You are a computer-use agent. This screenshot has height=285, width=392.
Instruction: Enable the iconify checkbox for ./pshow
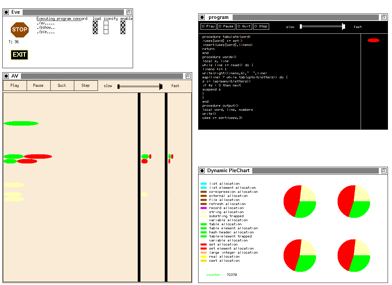(x=106, y=28)
